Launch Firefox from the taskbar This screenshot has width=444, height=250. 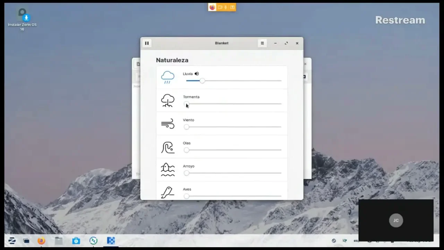pyautogui.click(x=41, y=241)
